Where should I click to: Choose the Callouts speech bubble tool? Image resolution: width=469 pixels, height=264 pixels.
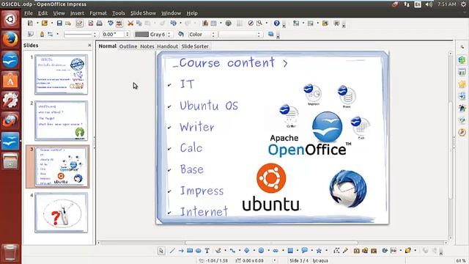click(305, 251)
